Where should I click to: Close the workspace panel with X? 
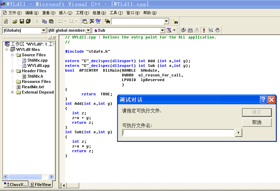54,38
